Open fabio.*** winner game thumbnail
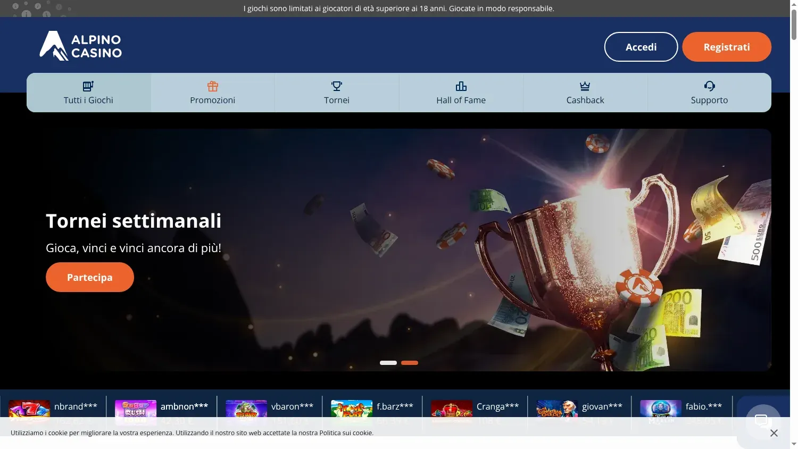Image resolution: width=798 pixels, height=449 pixels. (661, 413)
